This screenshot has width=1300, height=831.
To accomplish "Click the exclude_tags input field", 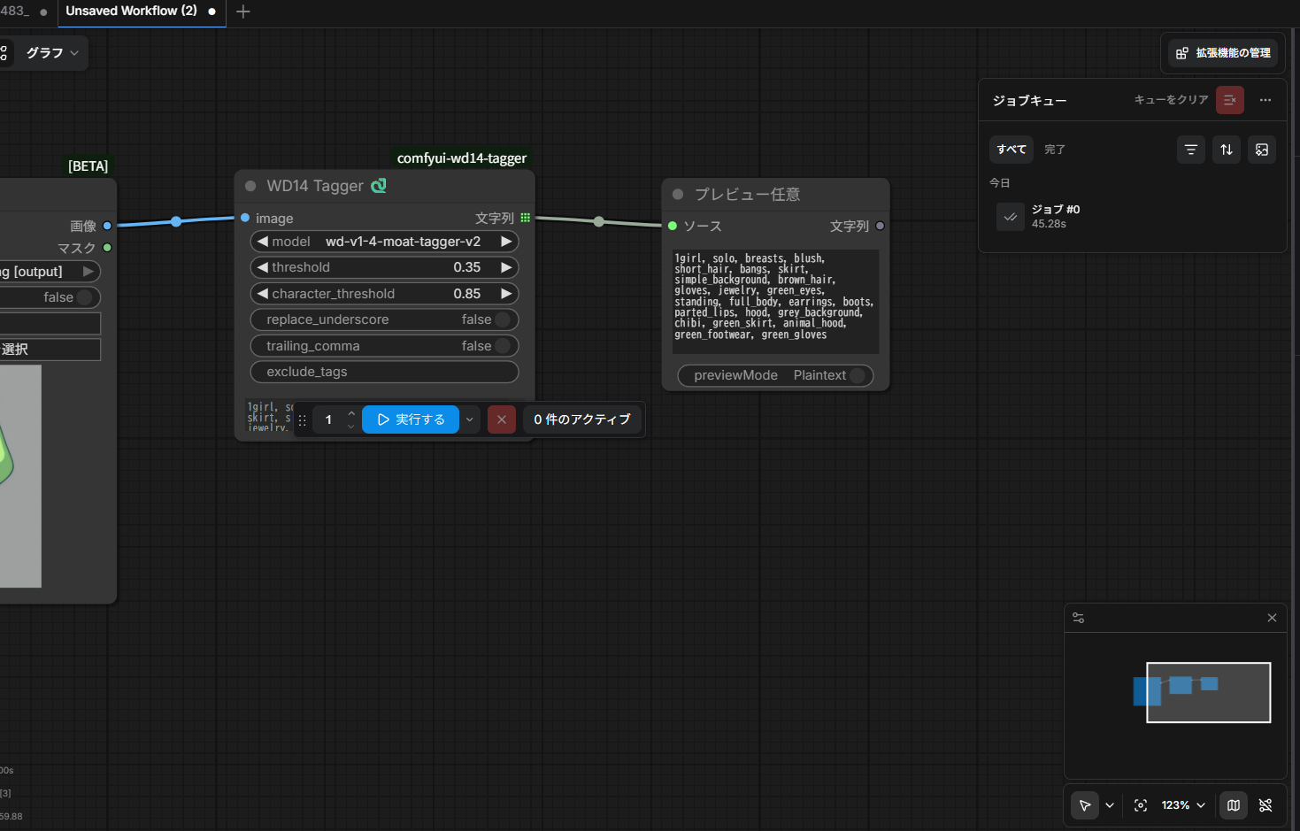I will click(x=385, y=372).
